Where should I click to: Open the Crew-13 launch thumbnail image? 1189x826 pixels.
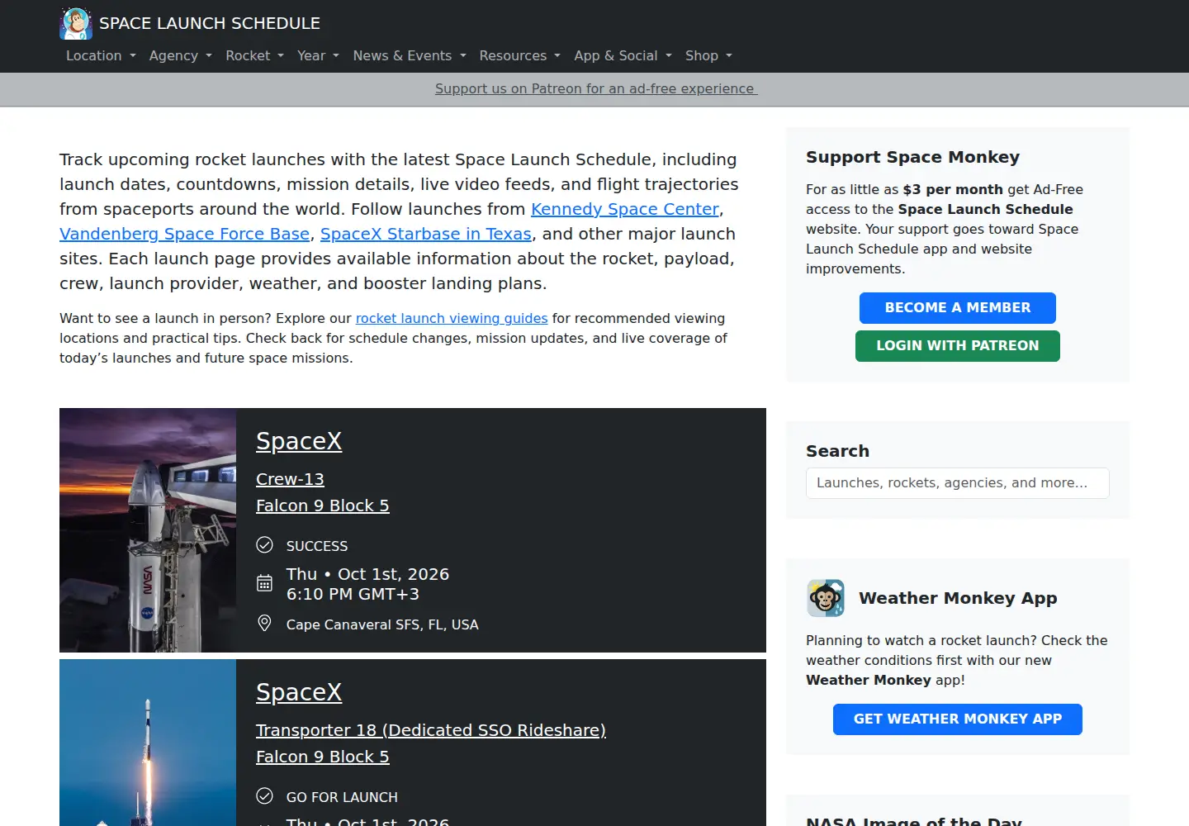coord(148,530)
